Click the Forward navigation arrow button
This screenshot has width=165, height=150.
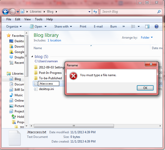(12, 12)
